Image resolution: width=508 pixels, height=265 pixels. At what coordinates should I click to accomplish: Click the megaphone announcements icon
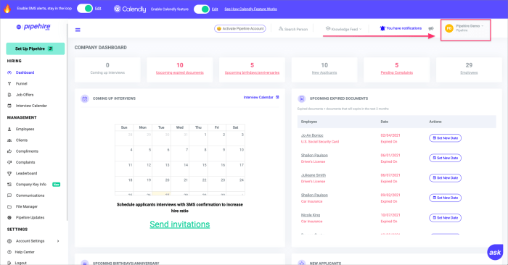click(431, 28)
